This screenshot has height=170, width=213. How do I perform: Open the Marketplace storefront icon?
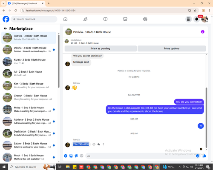[x=125, y=19]
